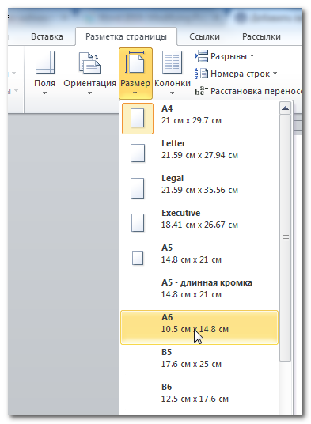Open the Поля margins icon

(x=45, y=62)
